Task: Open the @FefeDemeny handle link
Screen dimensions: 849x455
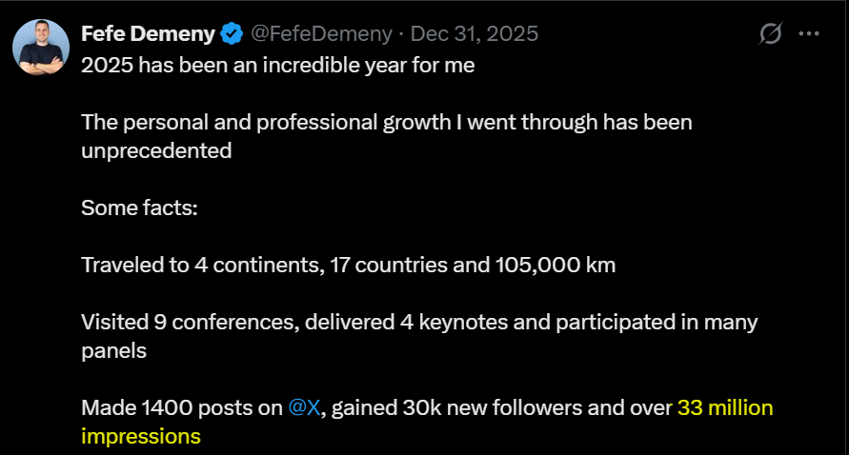Action: click(x=320, y=34)
